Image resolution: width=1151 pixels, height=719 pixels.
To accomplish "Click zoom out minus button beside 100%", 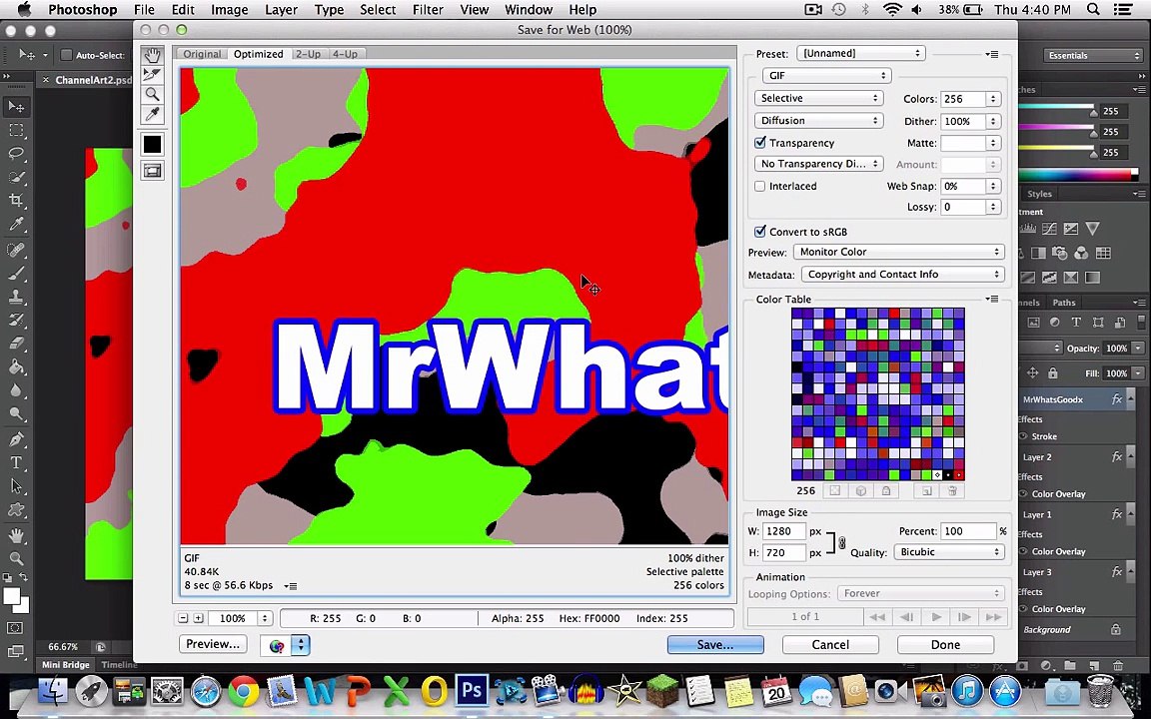I will pyautogui.click(x=184, y=618).
